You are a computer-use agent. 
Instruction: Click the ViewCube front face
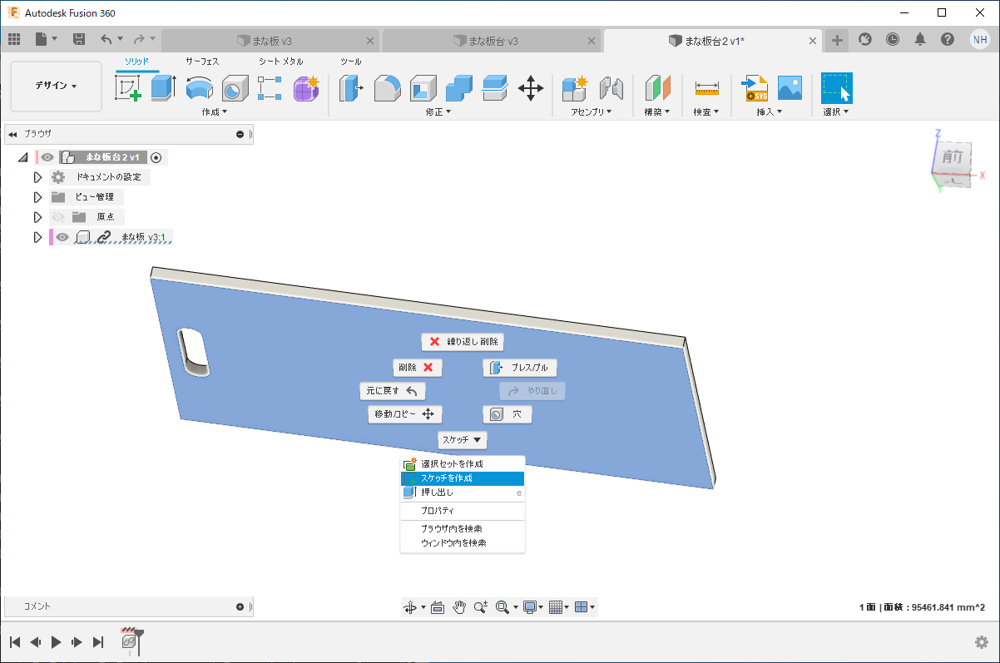click(x=952, y=157)
